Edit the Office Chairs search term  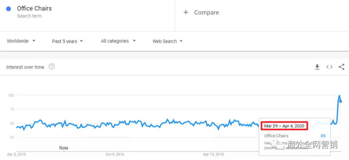click(34, 9)
